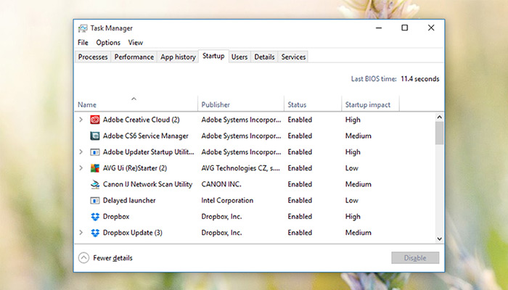Click the AVG Technologies CZ publisher cell
The image size is (508, 290).
click(240, 168)
